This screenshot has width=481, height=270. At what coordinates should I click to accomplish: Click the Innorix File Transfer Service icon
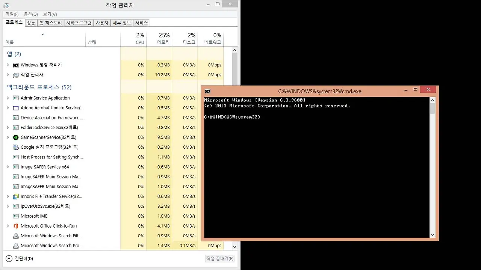click(x=16, y=196)
